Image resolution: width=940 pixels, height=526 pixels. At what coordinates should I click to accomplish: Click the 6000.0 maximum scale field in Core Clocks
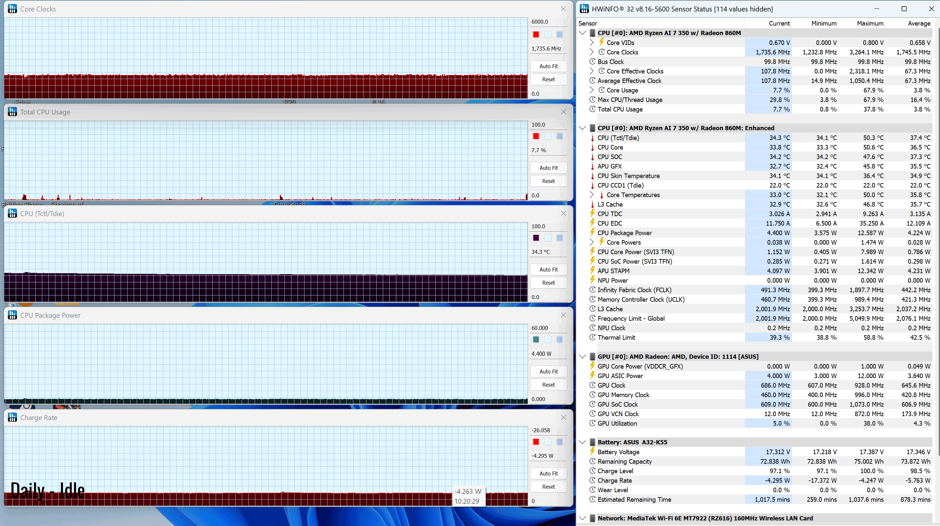pyautogui.click(x=548, y=22)
